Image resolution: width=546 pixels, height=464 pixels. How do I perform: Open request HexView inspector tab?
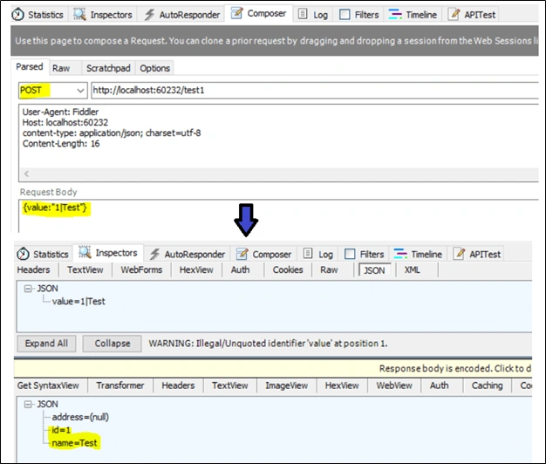click(196, 270)
